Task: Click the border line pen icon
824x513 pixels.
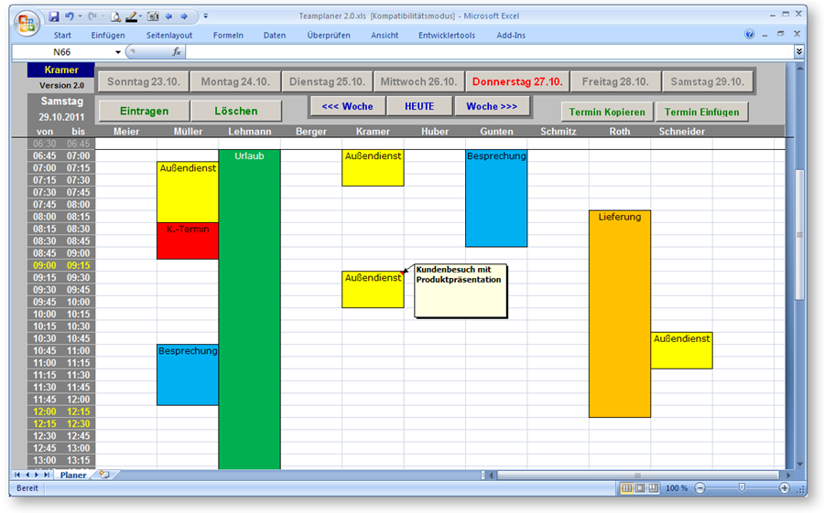Action: (131, 16)
